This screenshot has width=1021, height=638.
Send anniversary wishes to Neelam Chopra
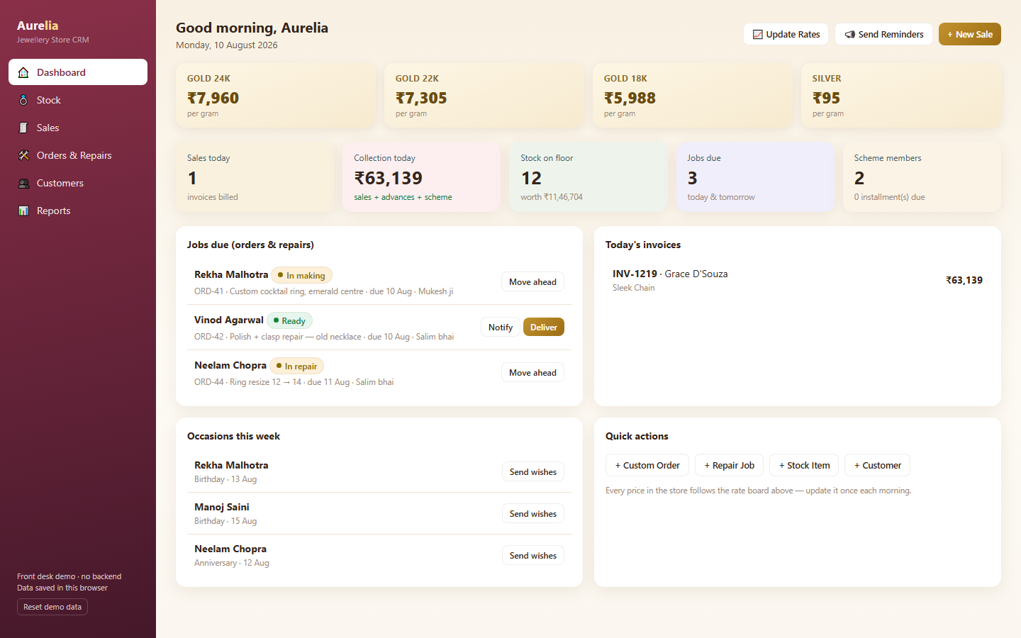coord(532,555)
